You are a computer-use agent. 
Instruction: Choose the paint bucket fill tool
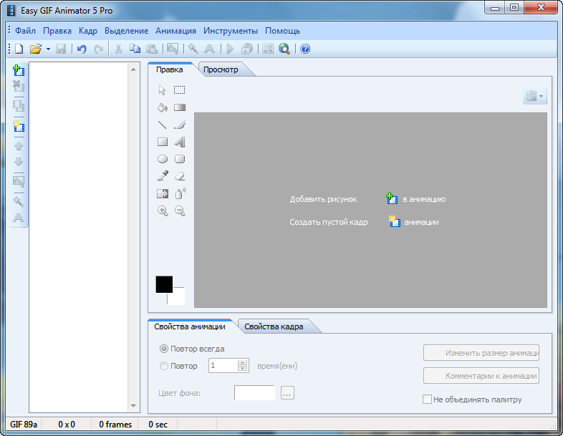(163, 107)
